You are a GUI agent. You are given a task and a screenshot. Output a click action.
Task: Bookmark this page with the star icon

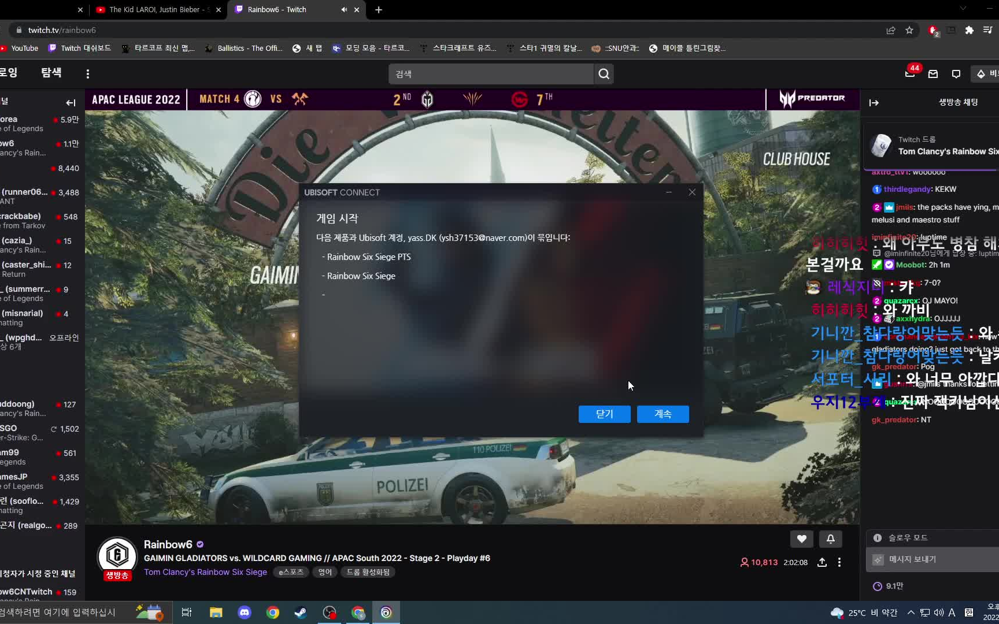point(909,30)
